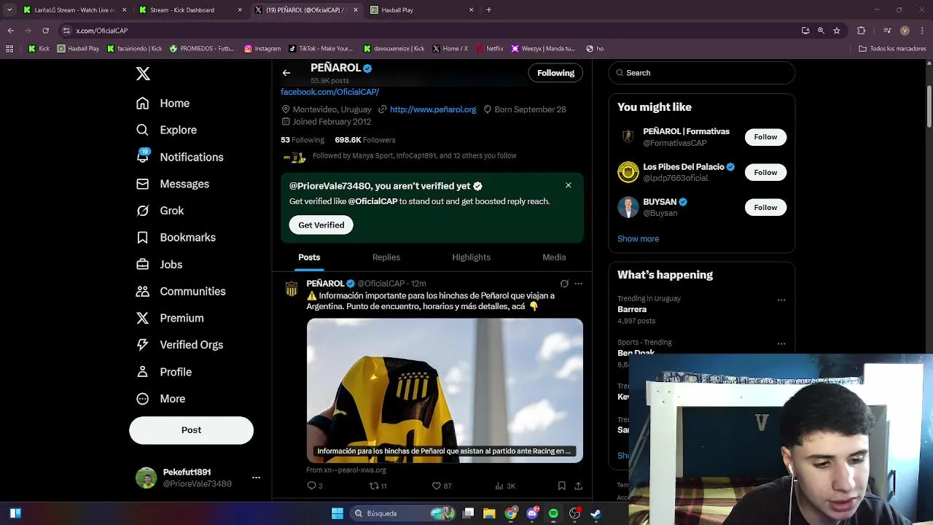This screenshot has width=933, height=525.
Task: Open Communities in the sidebar
Action: pos(181,291)
